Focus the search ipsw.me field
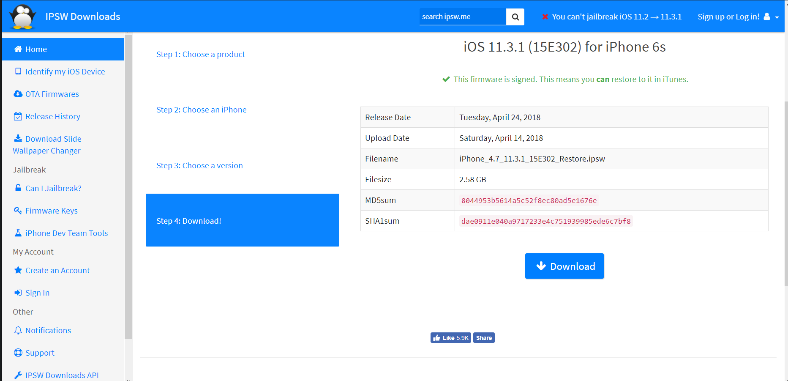 pyautogui.click(x=463, y=16)
